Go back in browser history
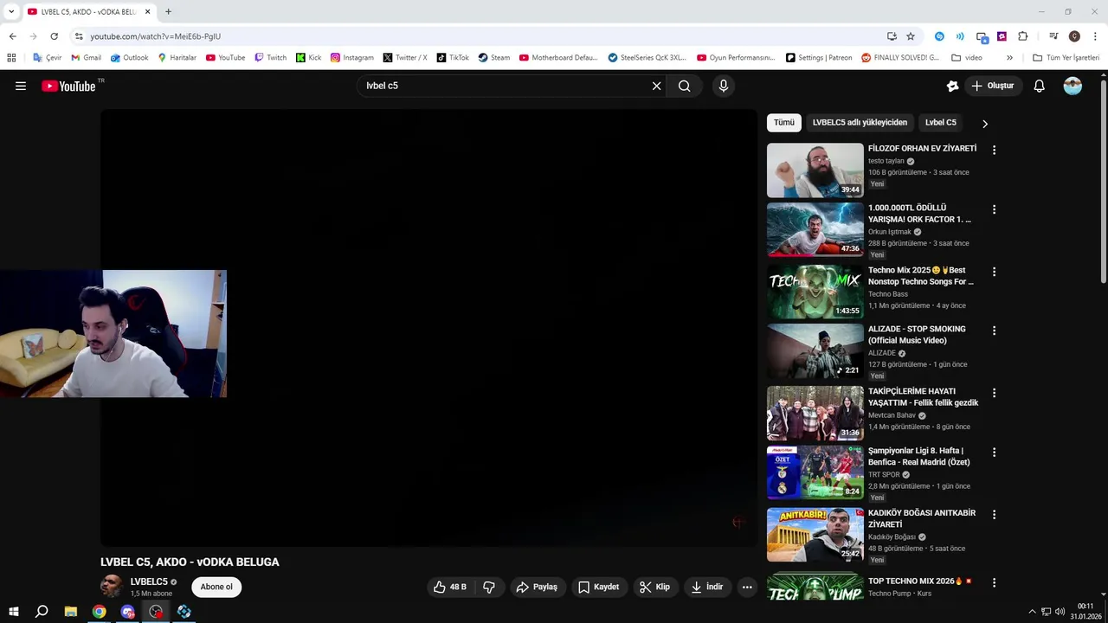The image size is (1108, 623). (x=12, y=36)
